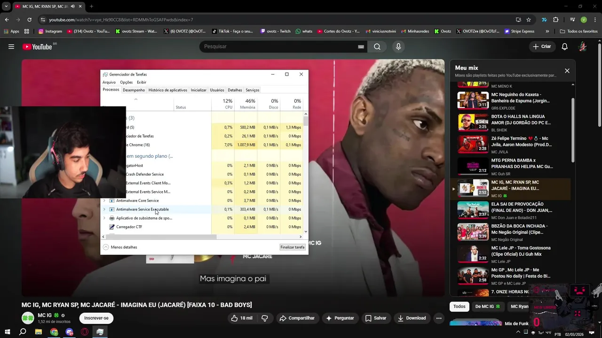Image resolution: width=602 pixels, height=338 pixels.
Task: Select the Todos filter chip
Action: [459, 307]
